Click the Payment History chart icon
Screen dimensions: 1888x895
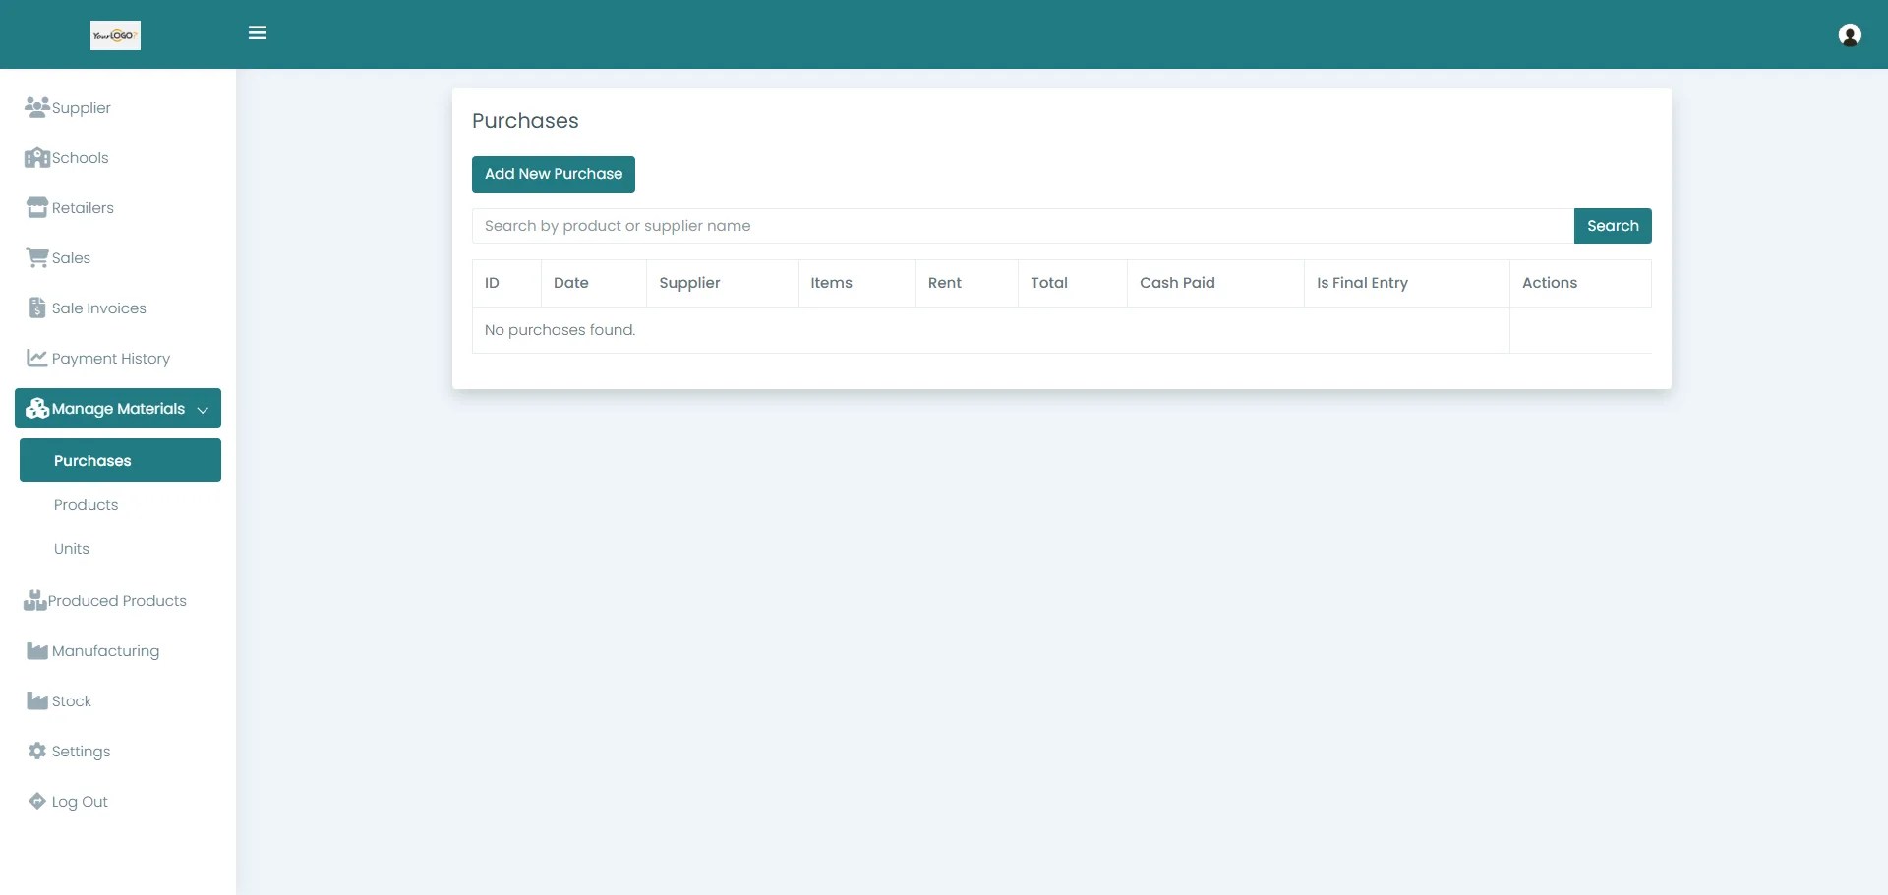(37, 358)
